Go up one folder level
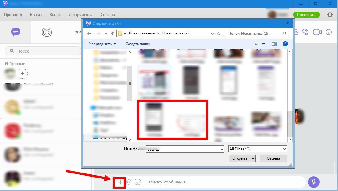The width and height of the screenshot is (338, 191). [113, 34]
